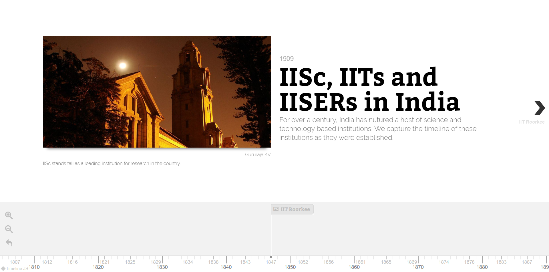549x272 pixels.
Task: Click the IISc stands tall caption text
Action: pyautogui.click(x=112, y=163)
